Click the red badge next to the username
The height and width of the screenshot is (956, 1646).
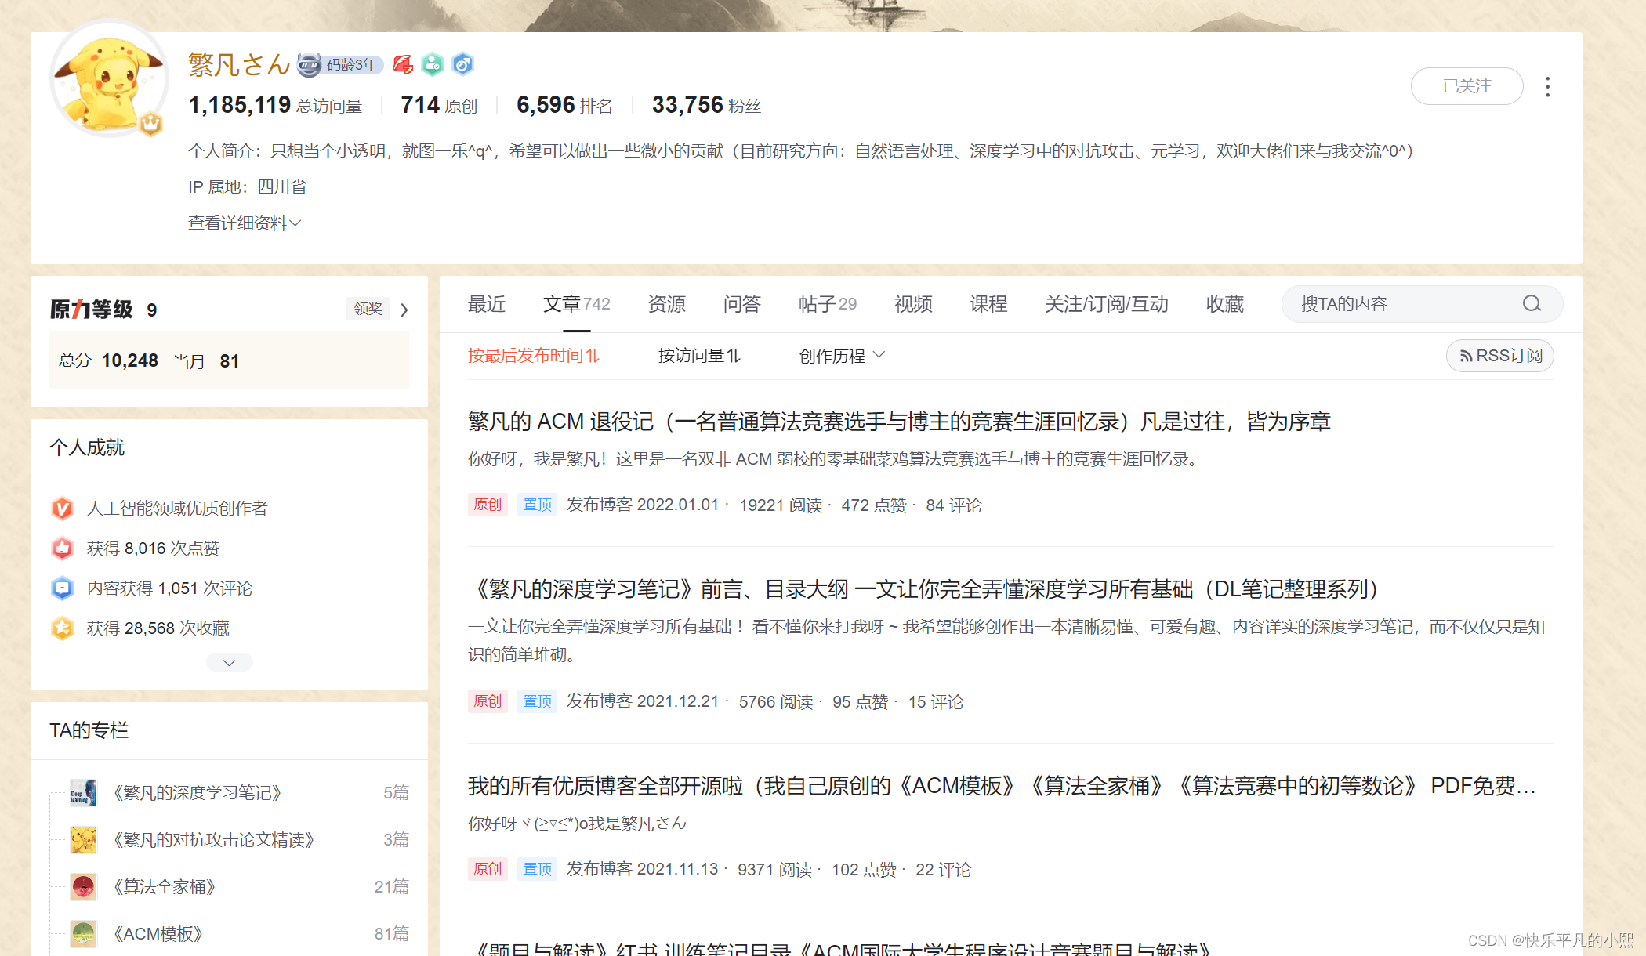[x=403, y=64]
